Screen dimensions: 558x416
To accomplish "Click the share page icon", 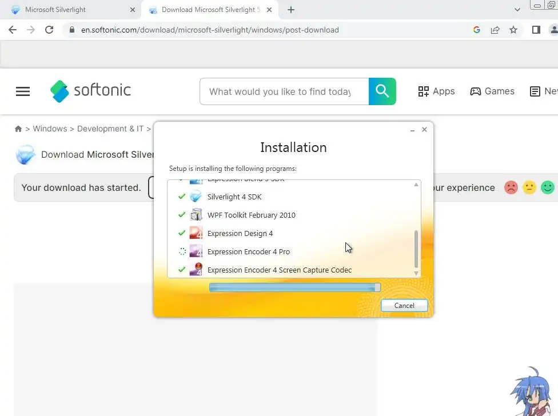I will tap(495, 30).
